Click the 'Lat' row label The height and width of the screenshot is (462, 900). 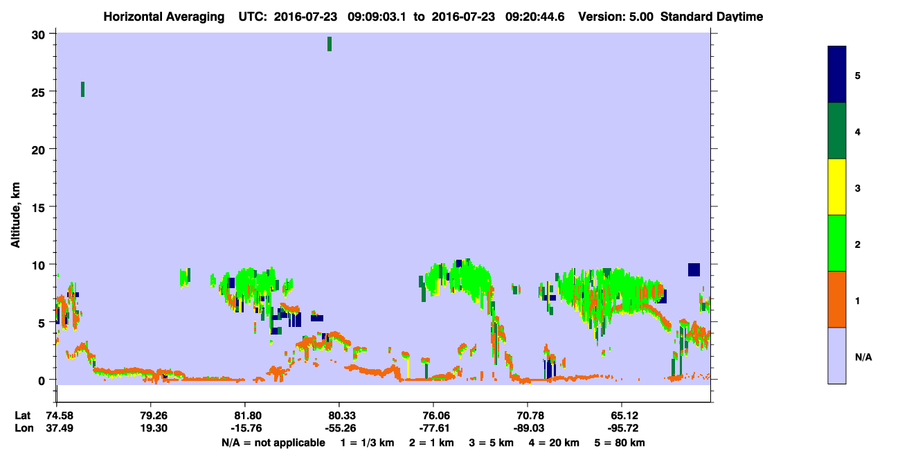(x=21, y=416)
